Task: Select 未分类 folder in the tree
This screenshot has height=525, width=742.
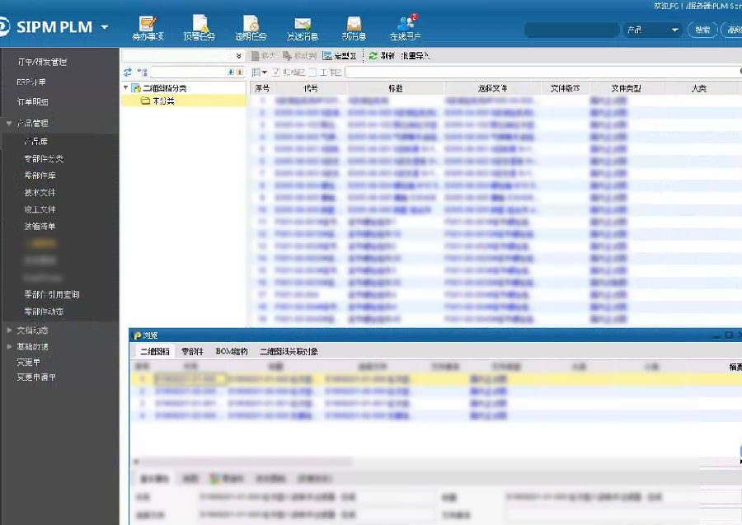Action: (163, 101)
